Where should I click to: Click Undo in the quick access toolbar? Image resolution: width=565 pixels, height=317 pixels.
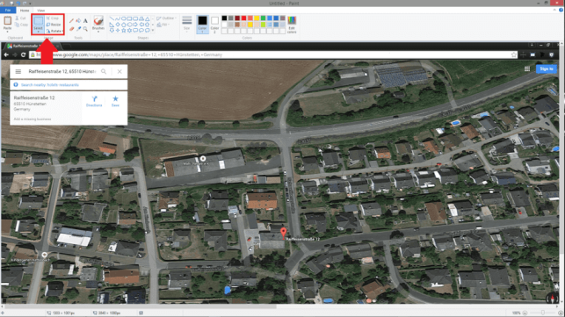(18, 4)
